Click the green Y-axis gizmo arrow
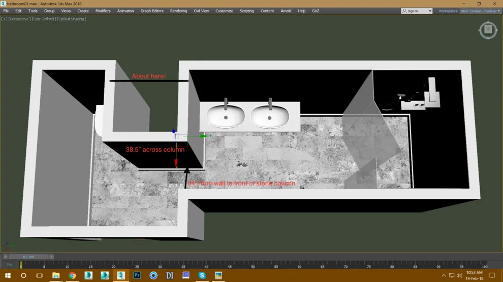The height and width of the screenshot is (282, 503). pyautogui.click(x=204, y=136)
